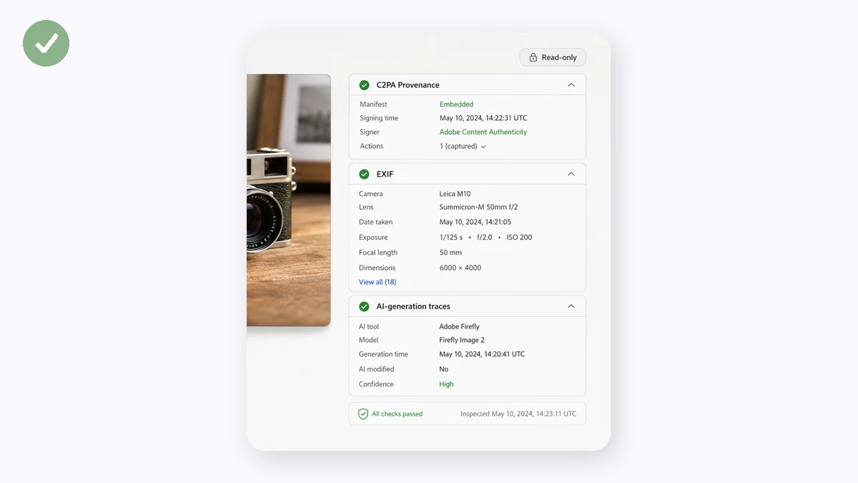This screenshot has width=858, height=483.
Task: Click the large green checkmark circle icon
Action: coord(46,44)
